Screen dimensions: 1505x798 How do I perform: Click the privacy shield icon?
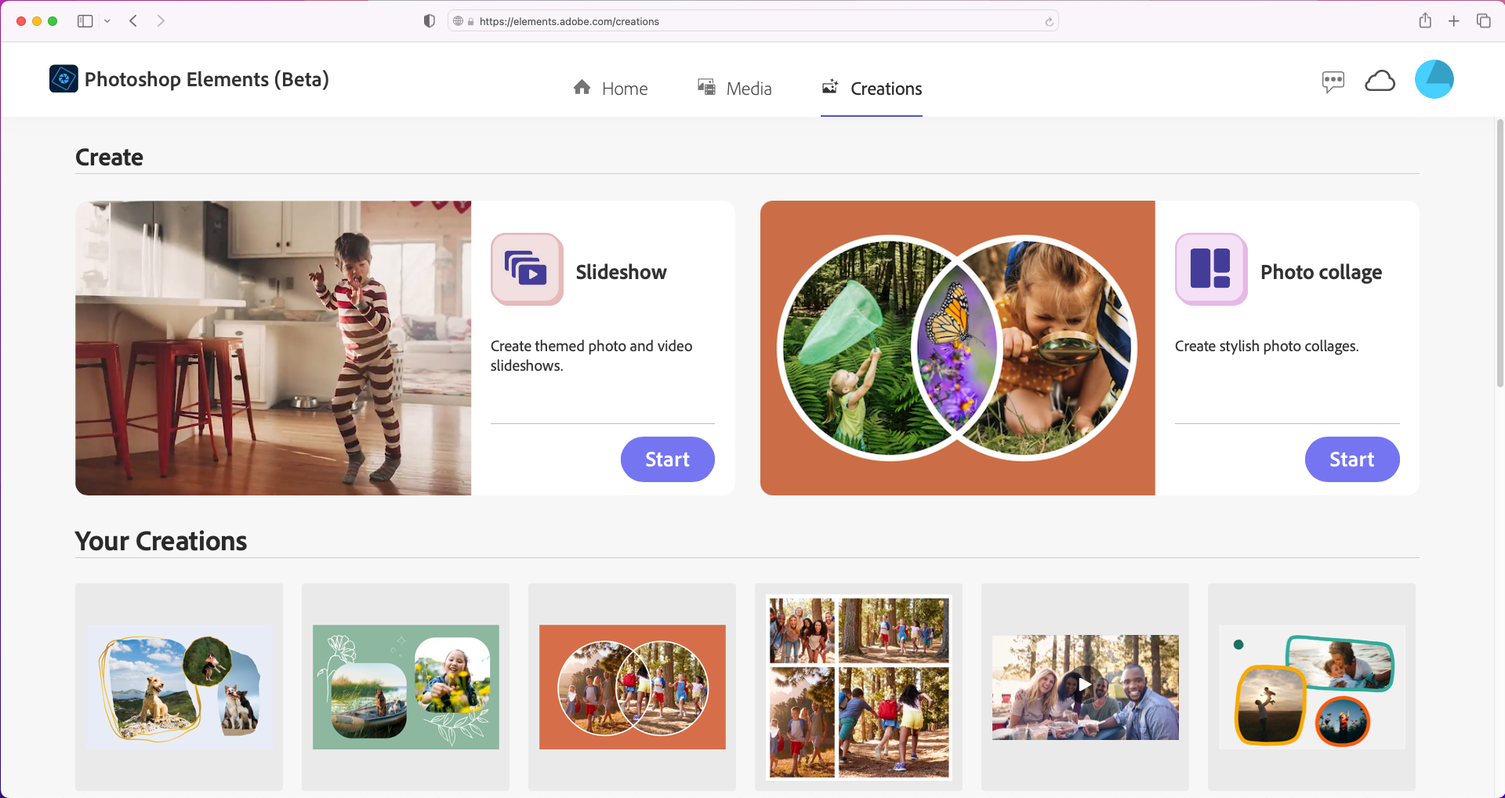429,20
